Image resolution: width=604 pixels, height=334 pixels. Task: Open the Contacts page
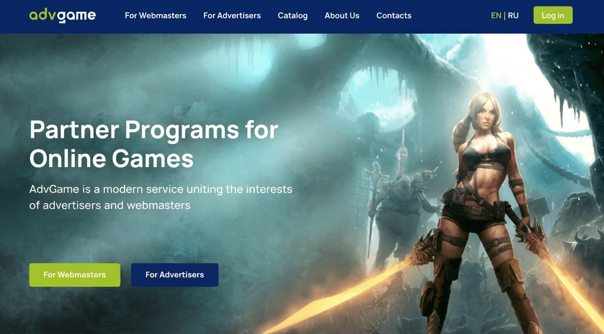[393, 16]
